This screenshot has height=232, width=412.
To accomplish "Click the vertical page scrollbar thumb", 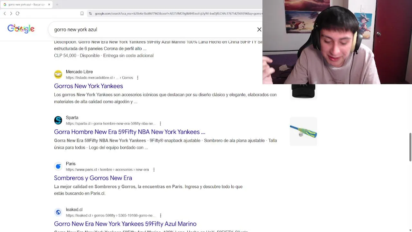I will (410, 147).
